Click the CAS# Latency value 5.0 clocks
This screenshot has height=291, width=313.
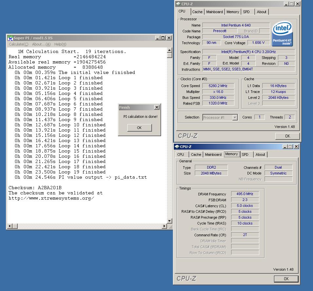pyautogui.click(x=245, y=206)
